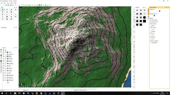Open the only on terrain dropdown

coord(152,35)
